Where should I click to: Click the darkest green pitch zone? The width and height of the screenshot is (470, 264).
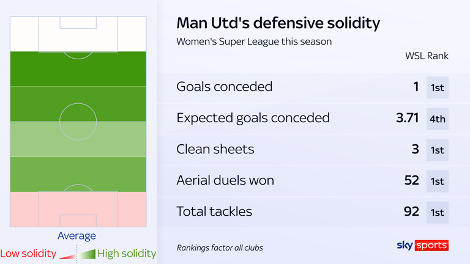pos(78,68)
